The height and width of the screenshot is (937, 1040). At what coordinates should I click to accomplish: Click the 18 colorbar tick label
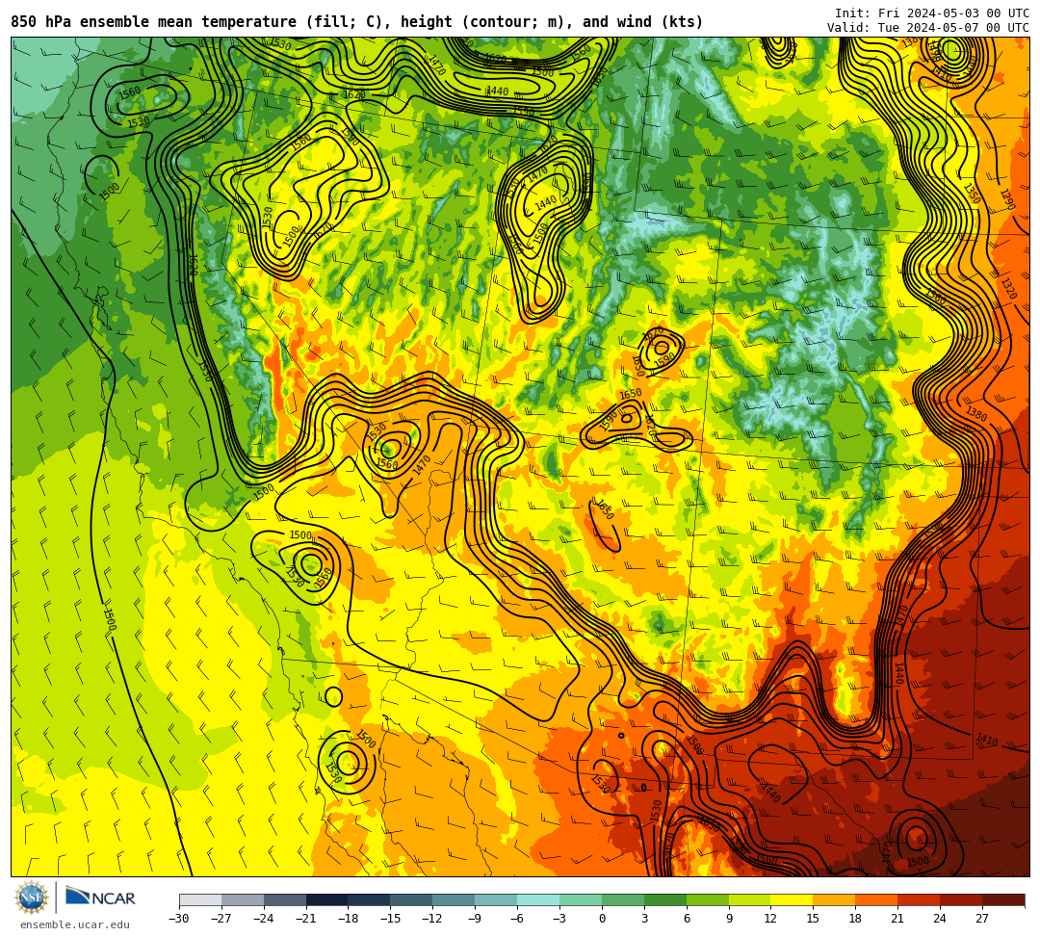pyautogui.click(x=856, y=919)
